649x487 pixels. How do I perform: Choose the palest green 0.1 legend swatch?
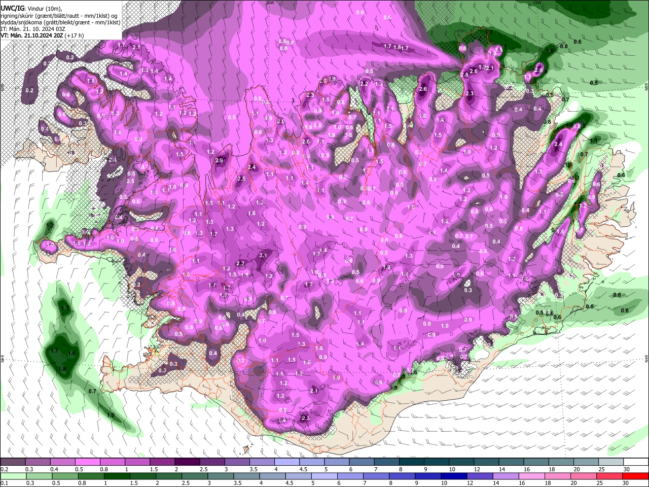pyautogui.click(x=13, y=476)
